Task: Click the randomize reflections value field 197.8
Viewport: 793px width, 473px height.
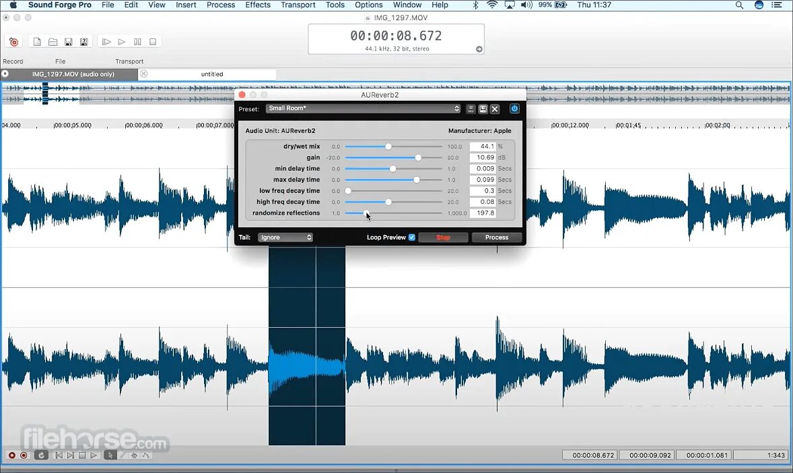Action: tap(483, 213)
